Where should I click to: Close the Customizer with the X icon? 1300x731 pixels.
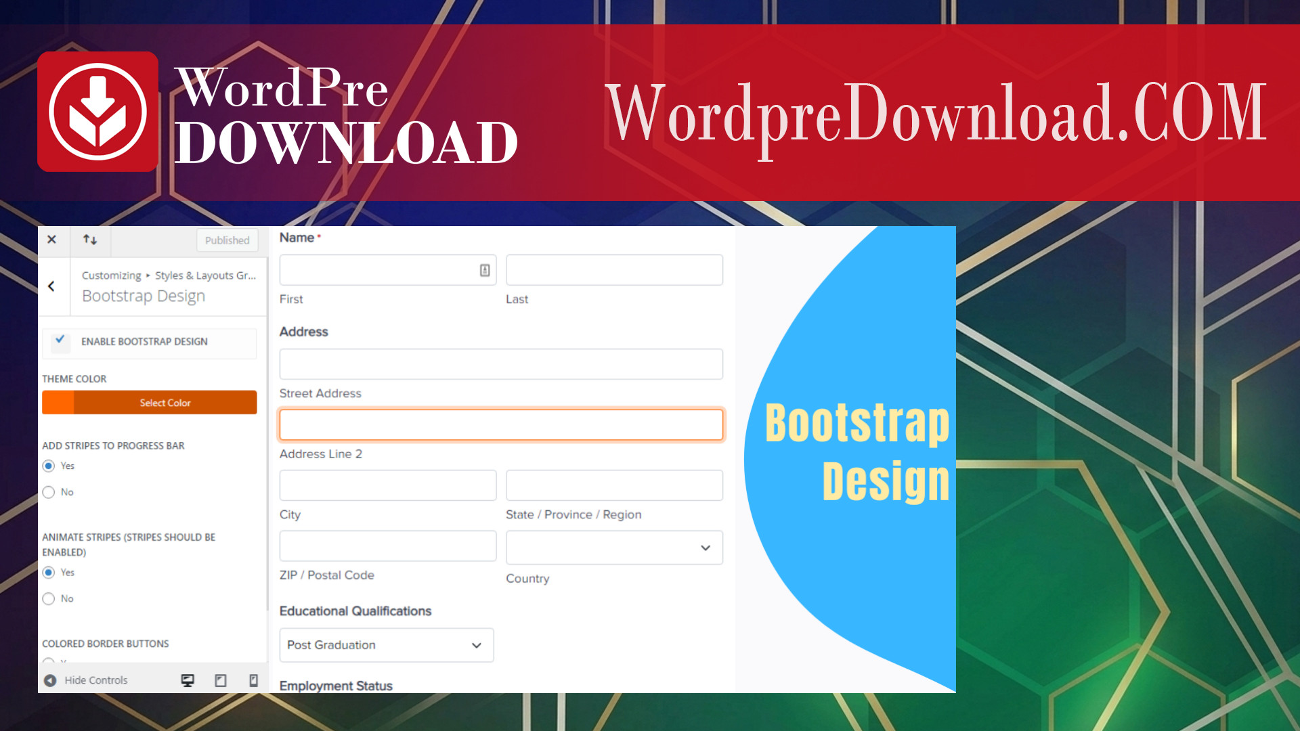[x=51, y=240]
